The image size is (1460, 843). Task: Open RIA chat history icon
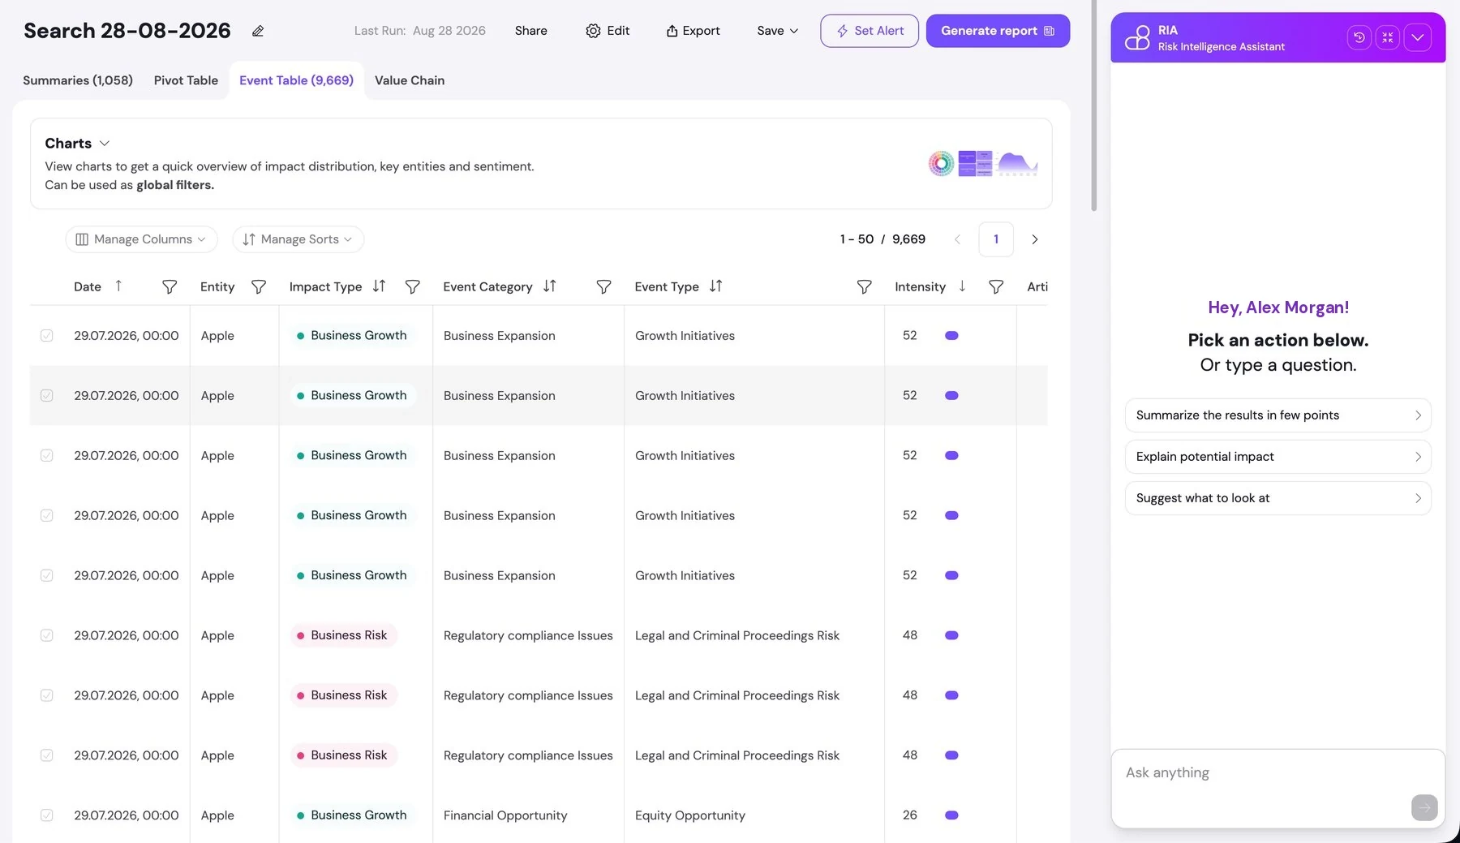tap(1359, 37)
